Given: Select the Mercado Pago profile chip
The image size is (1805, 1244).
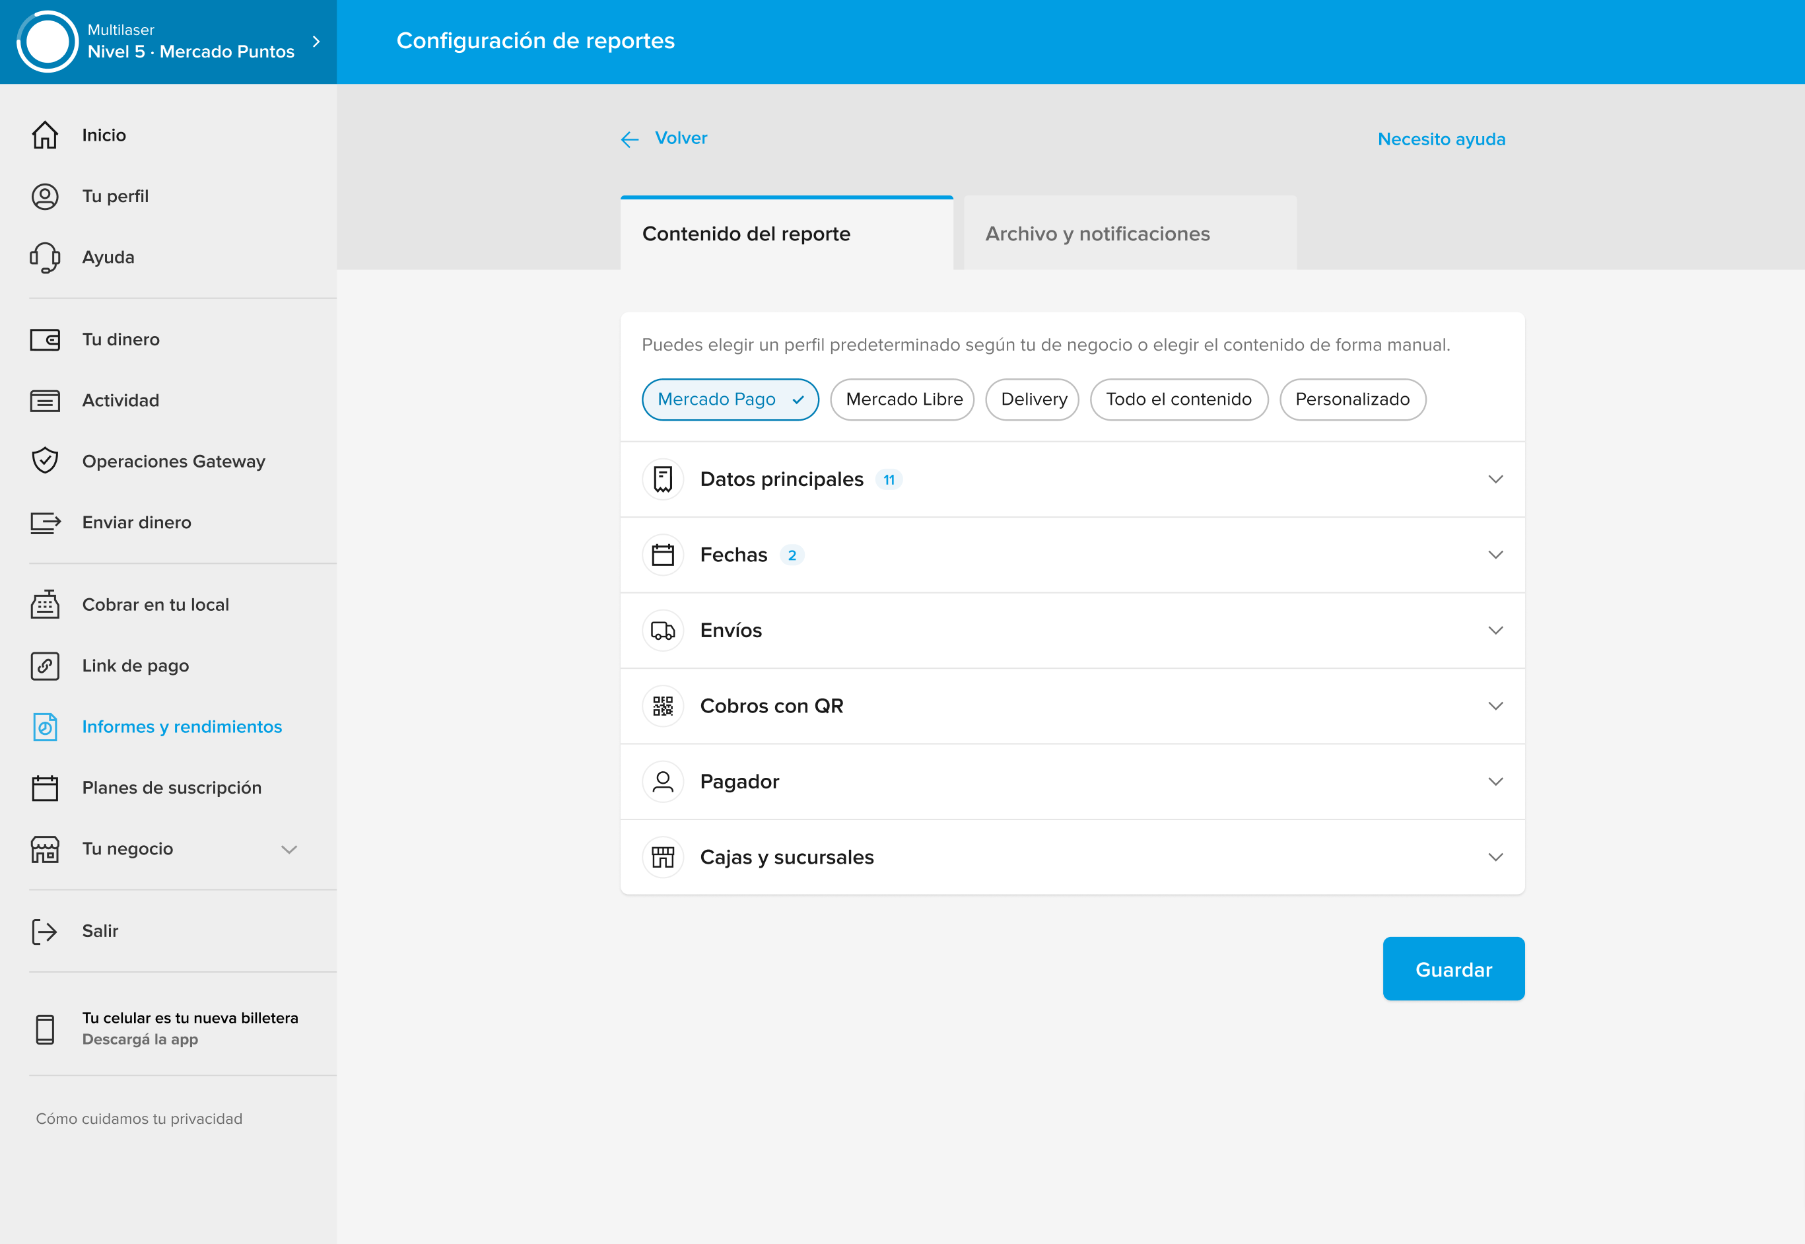Looking at the screenshot, I should tap(730, 399).
